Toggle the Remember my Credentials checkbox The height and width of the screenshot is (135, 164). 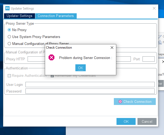coord(52,76)
